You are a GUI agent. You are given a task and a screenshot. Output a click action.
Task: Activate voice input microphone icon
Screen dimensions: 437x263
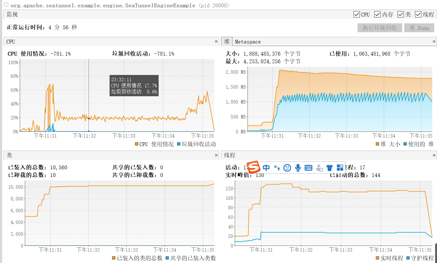click(x=298, y=168)
